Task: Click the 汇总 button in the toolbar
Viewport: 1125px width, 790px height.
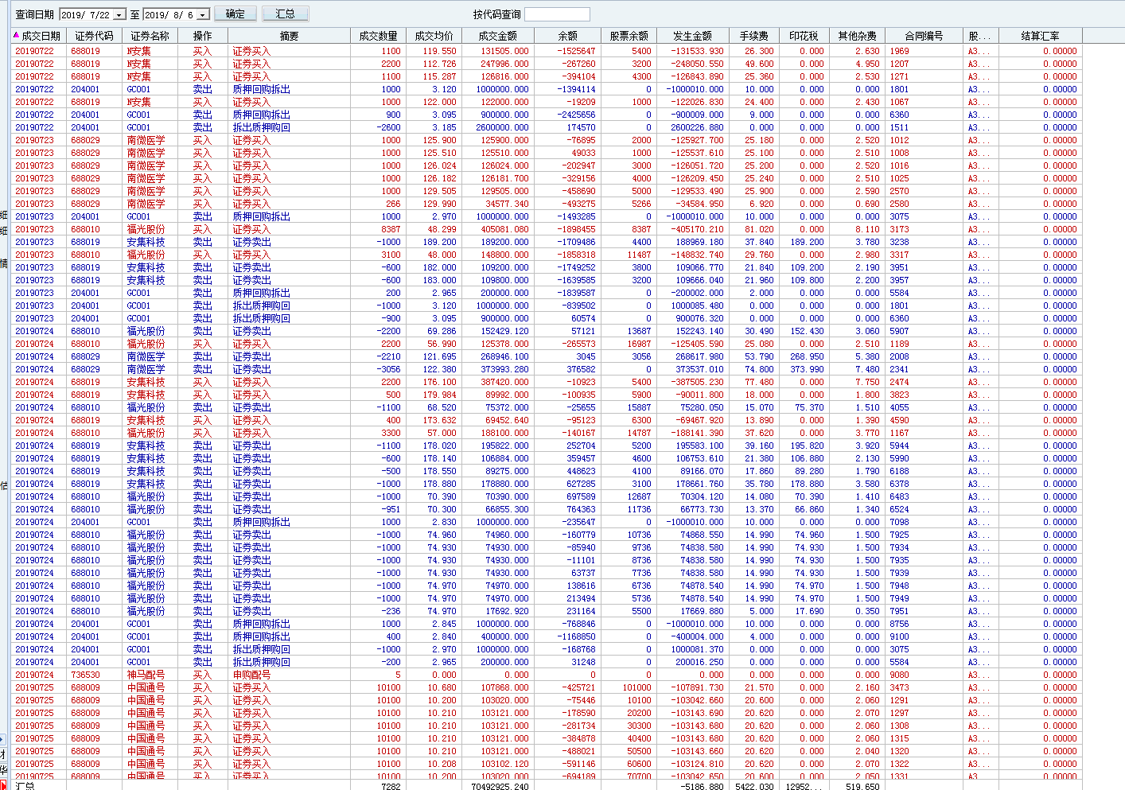Action: 286,14
